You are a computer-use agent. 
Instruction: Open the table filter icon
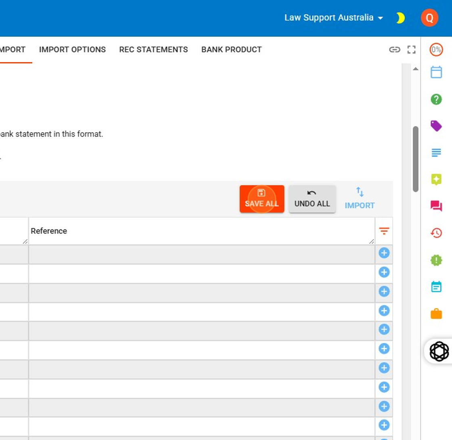384,231
